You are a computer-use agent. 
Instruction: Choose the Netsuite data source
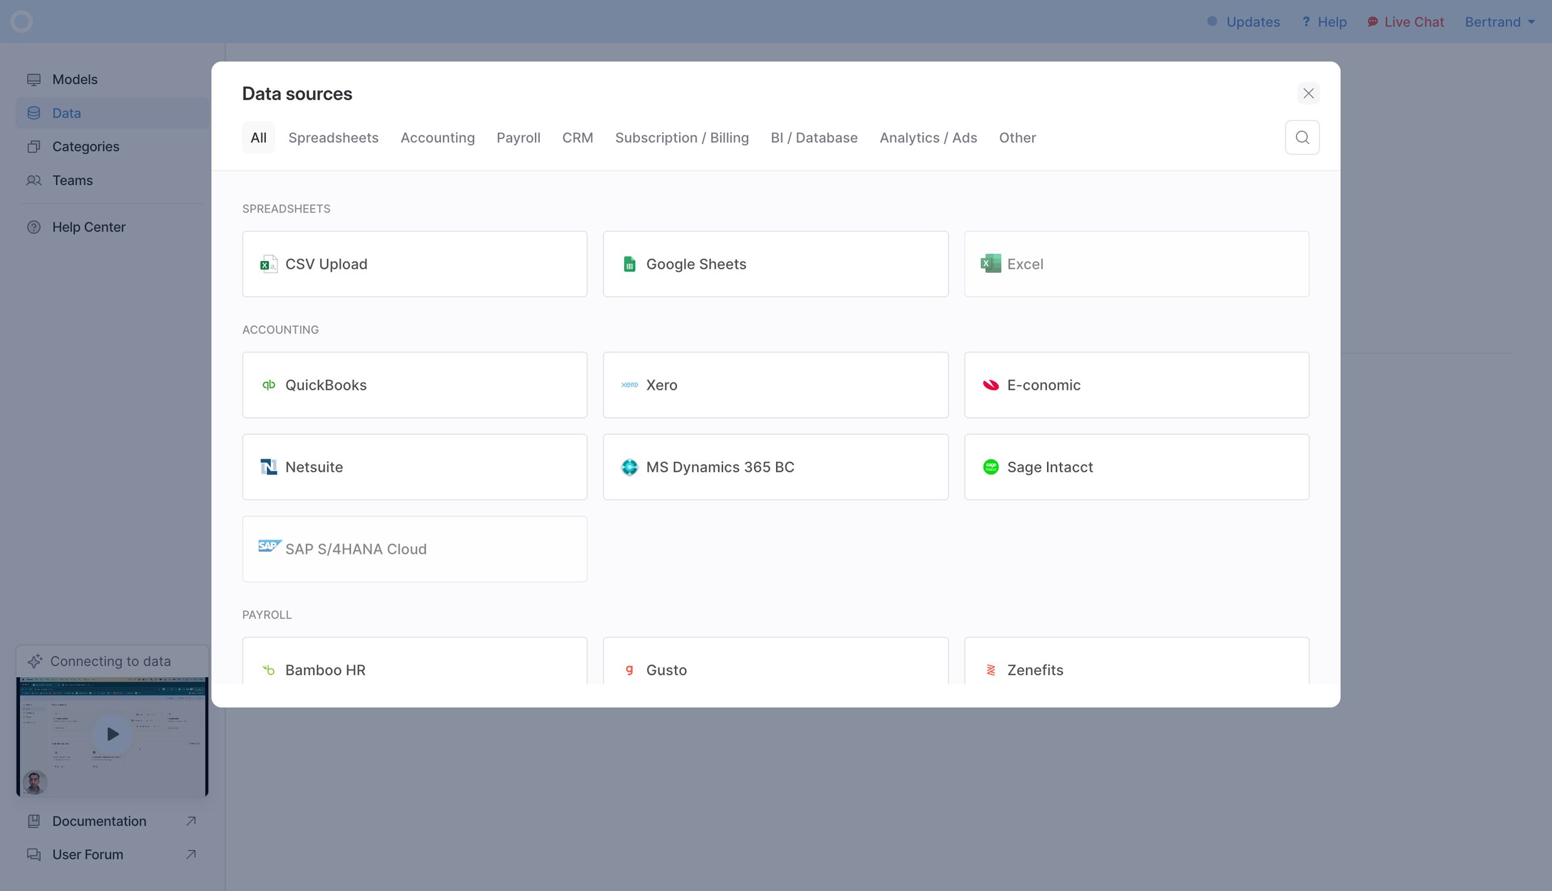tap(415, 466)
